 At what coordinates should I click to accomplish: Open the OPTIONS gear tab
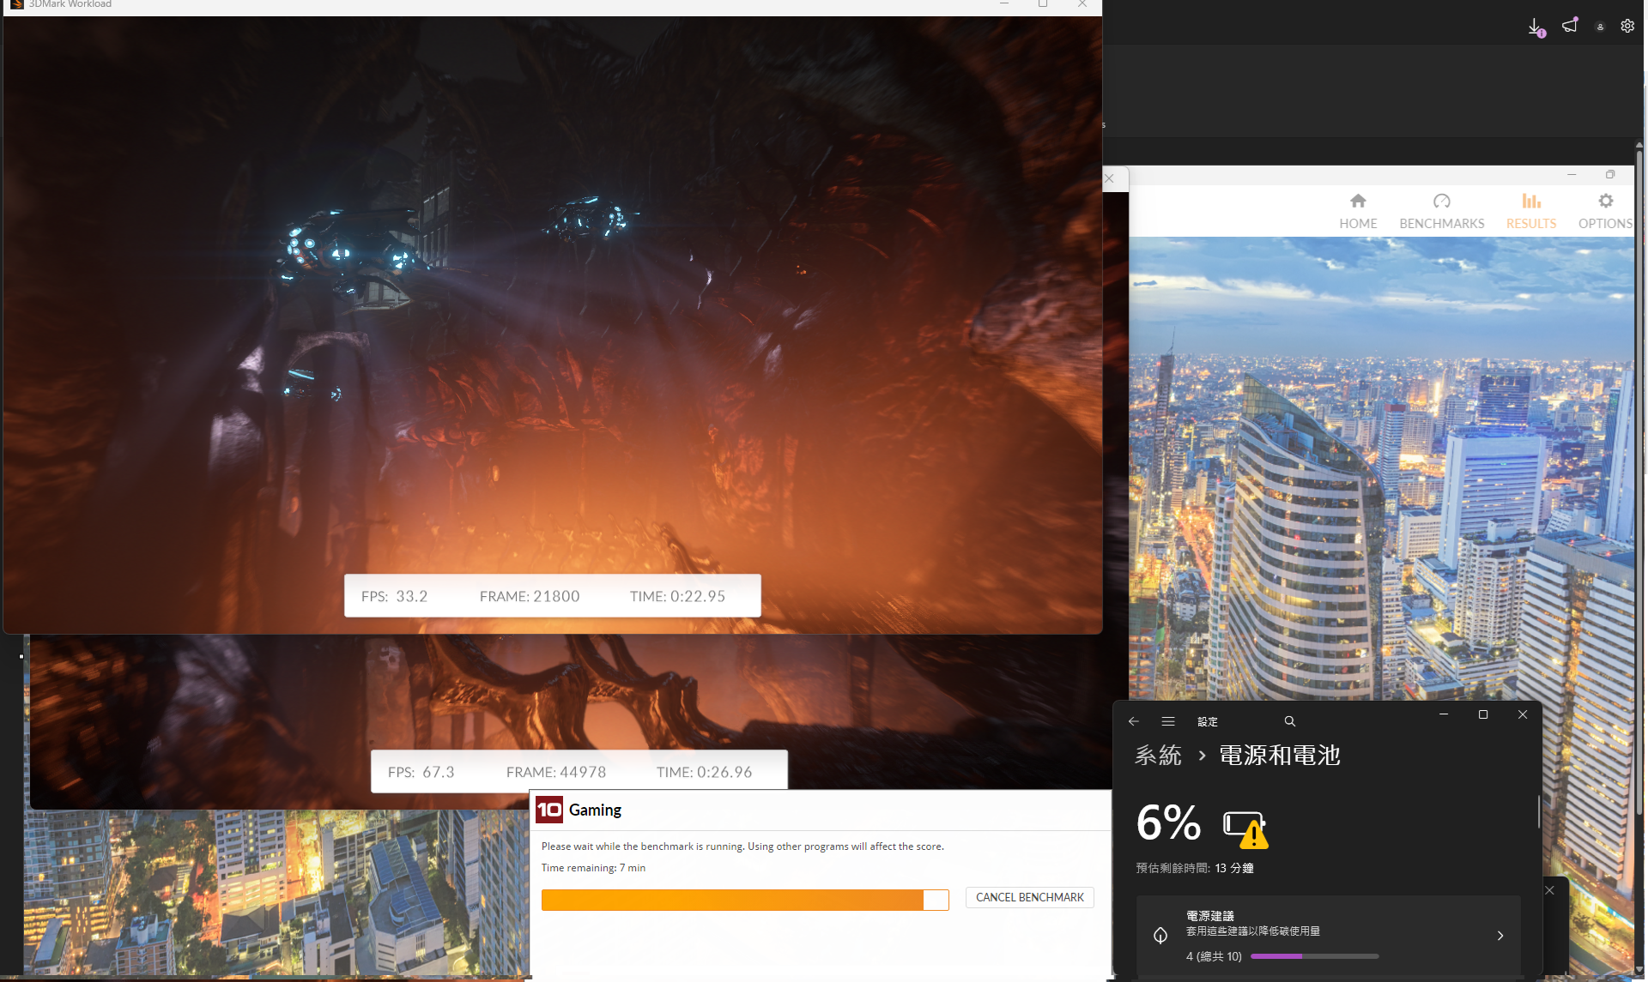pyautogui.click(x=1605, y=210)
